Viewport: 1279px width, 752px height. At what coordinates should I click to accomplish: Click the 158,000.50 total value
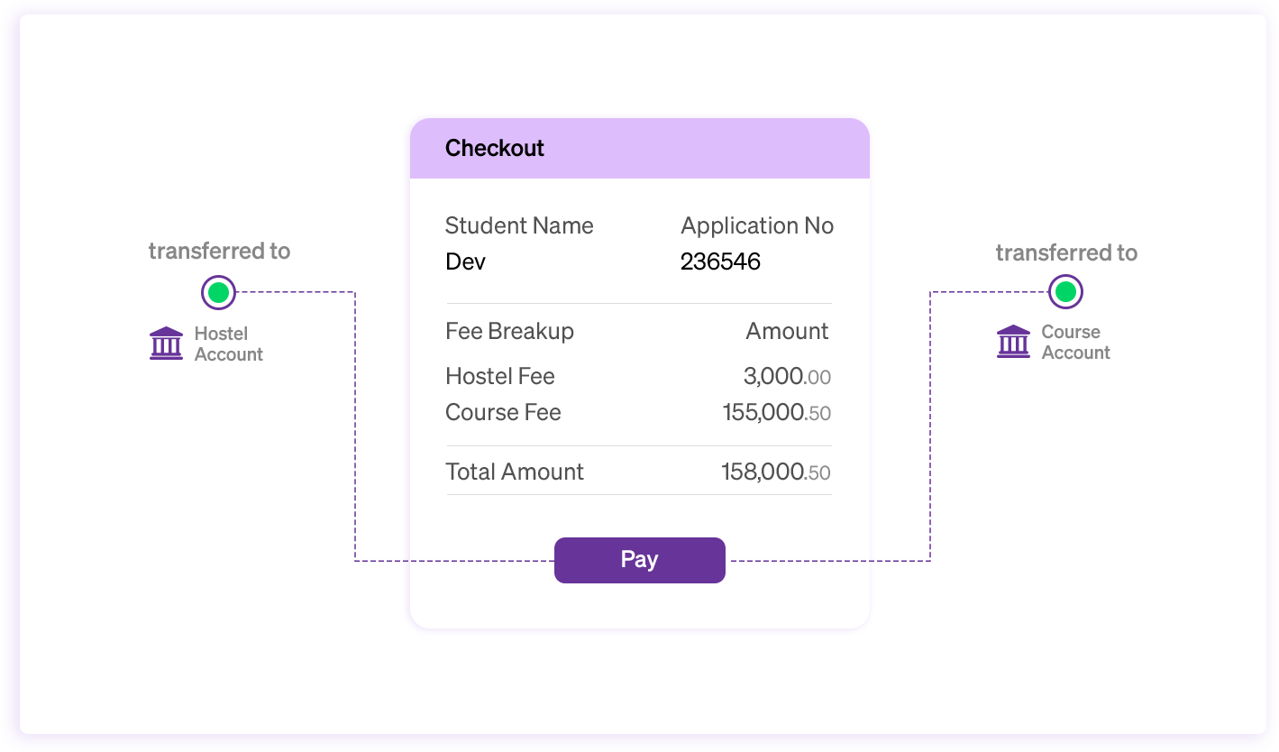coord(775,472)
